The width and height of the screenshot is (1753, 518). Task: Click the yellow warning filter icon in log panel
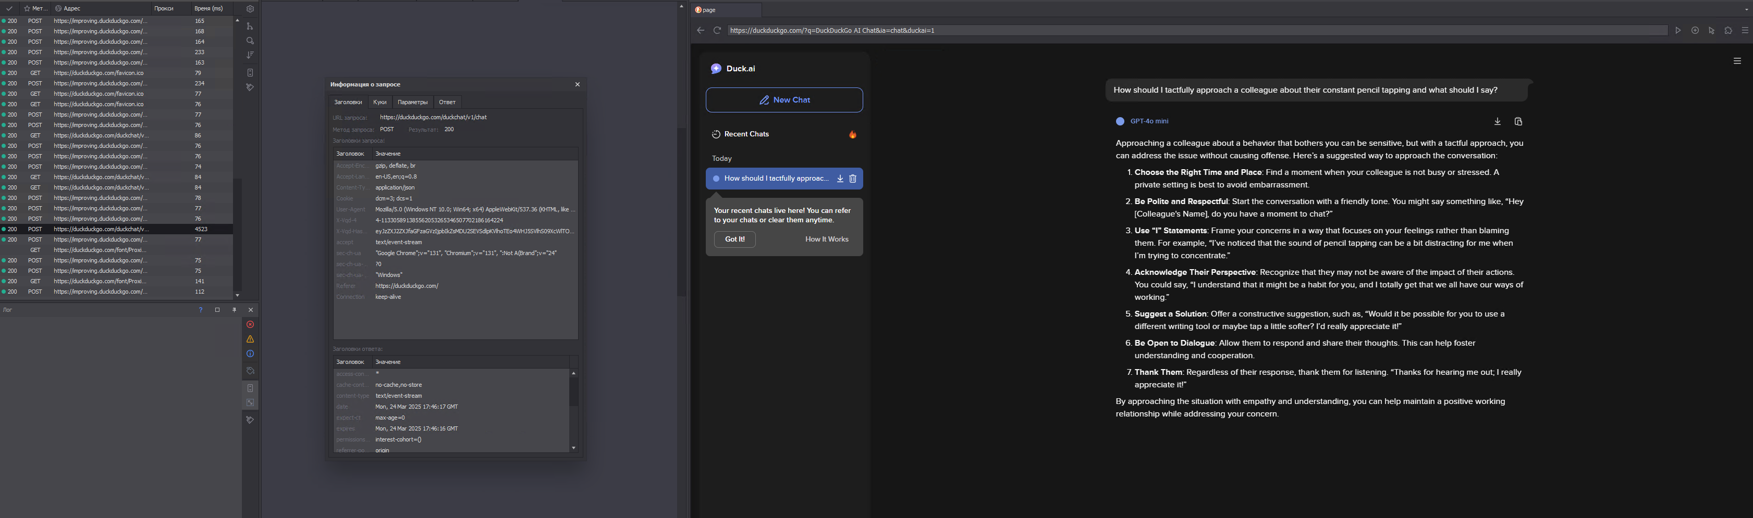point(250,339)
